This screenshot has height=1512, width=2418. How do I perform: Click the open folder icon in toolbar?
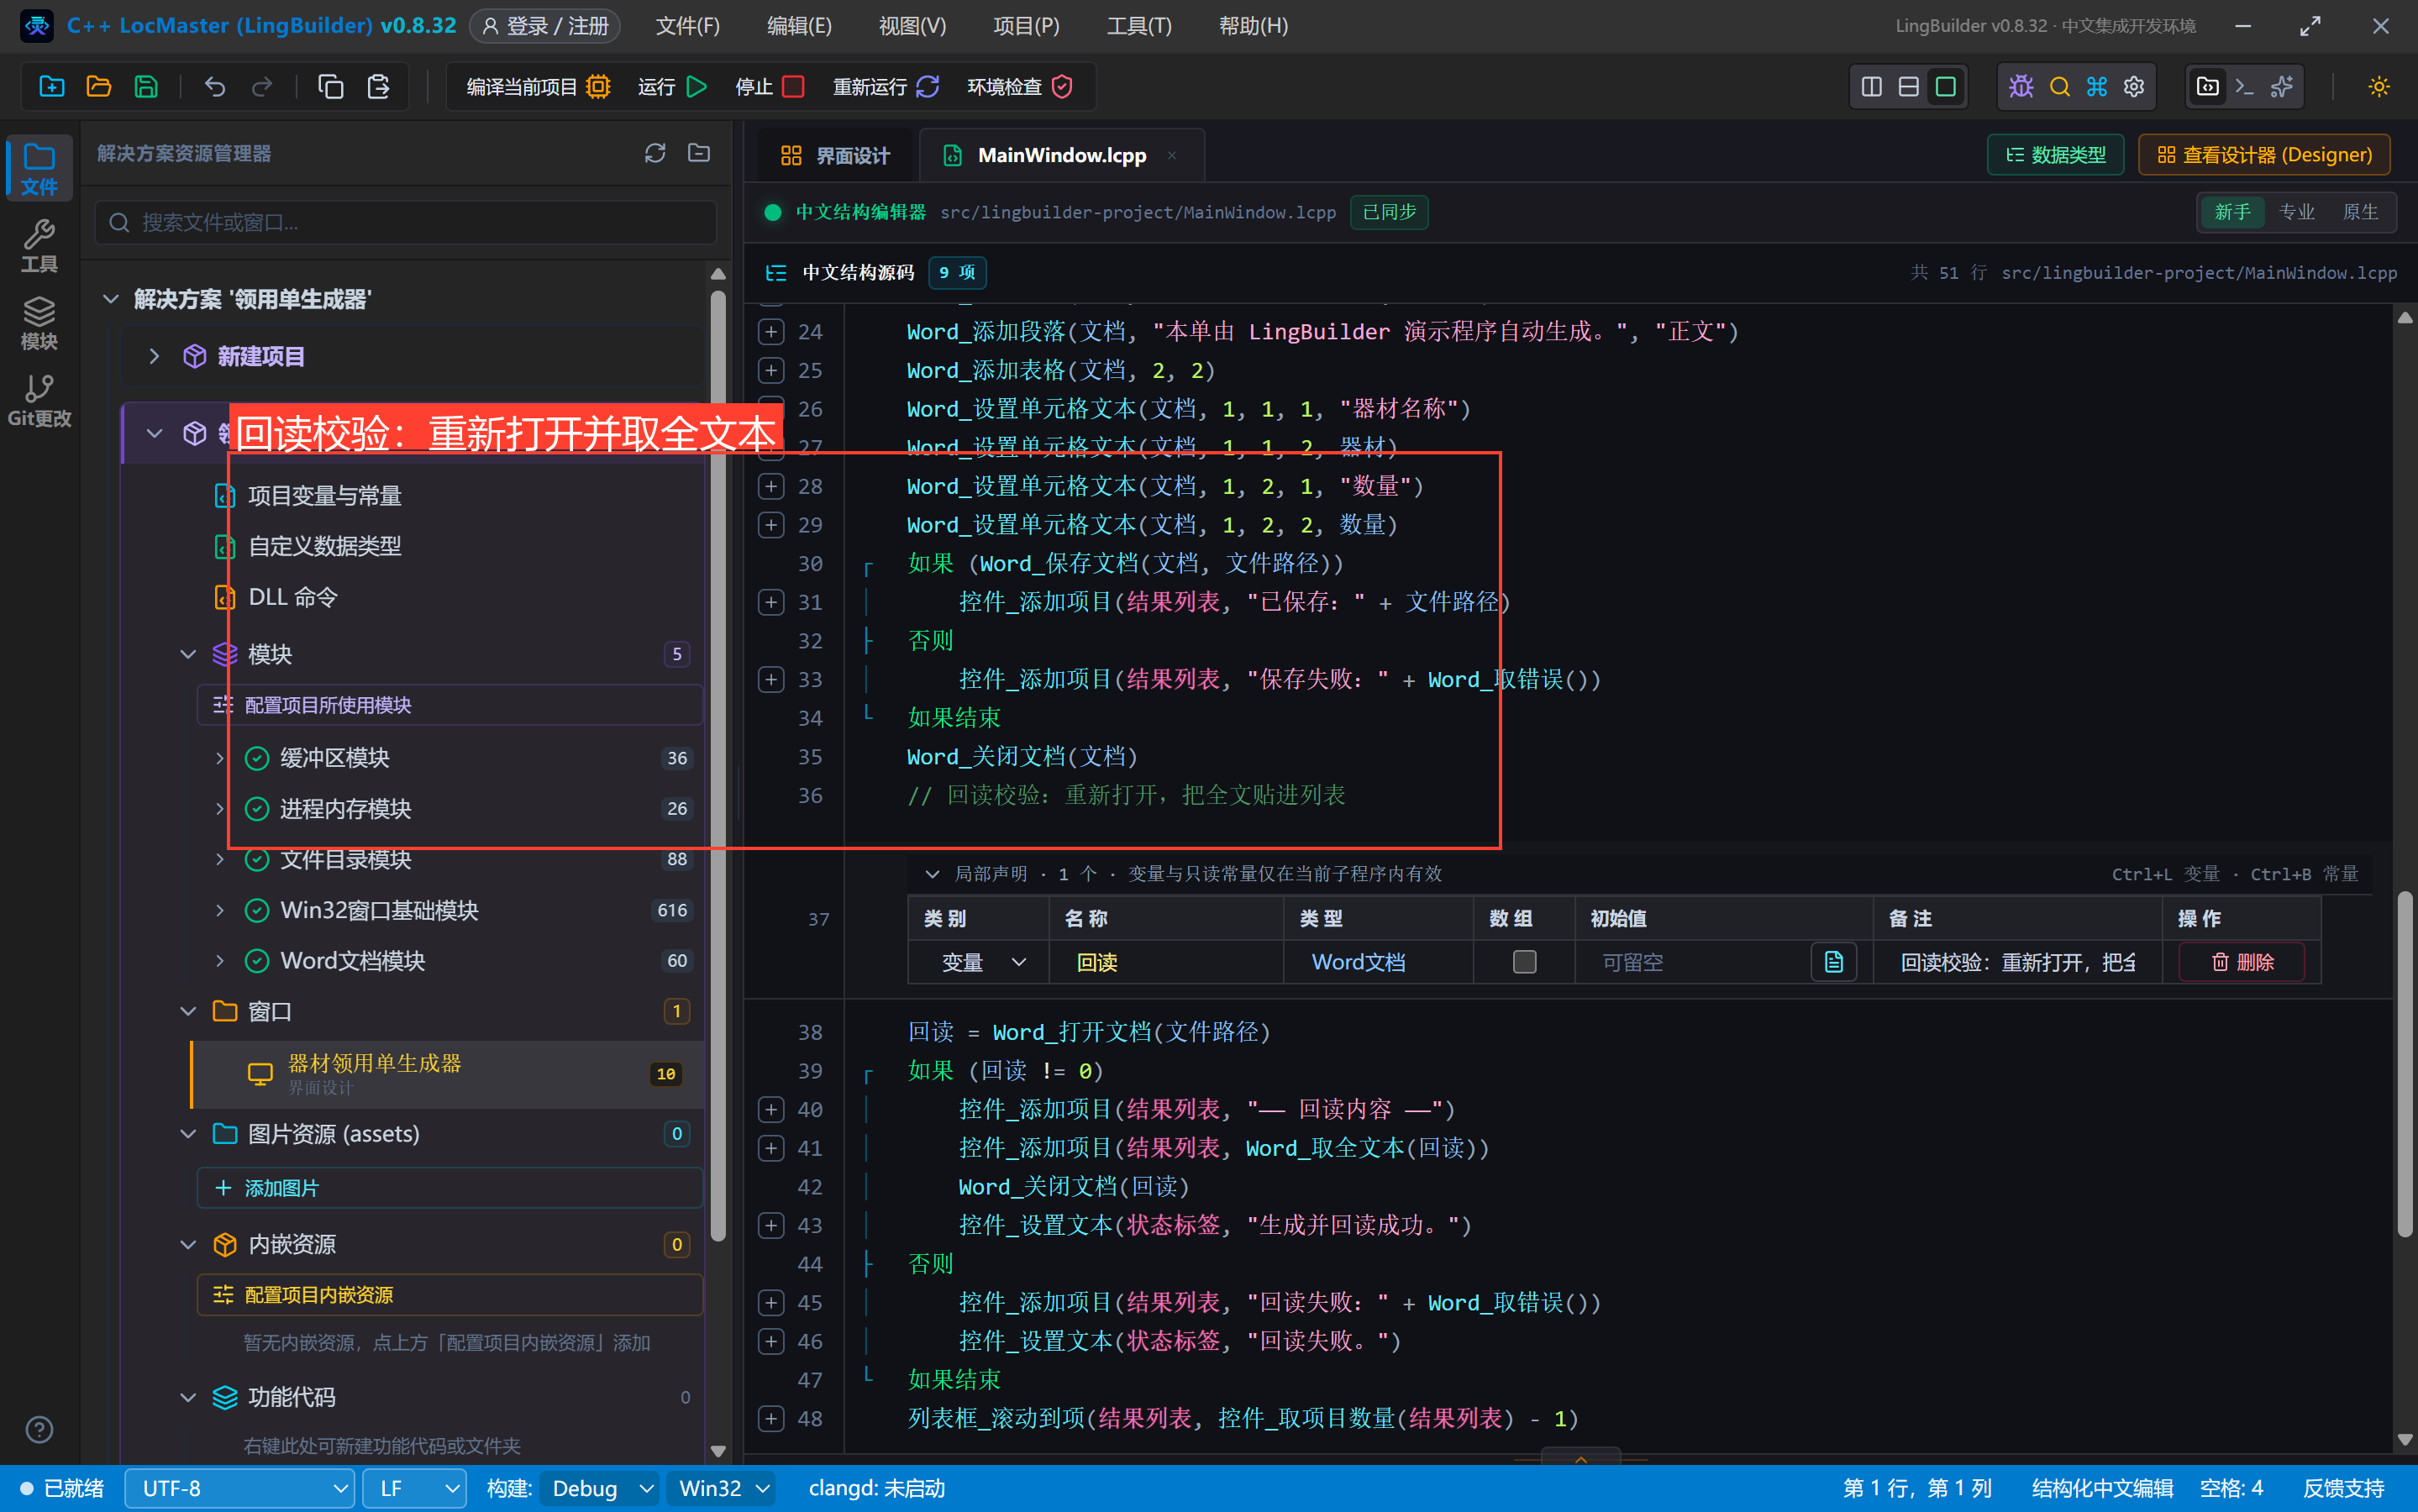pos(99,87)
